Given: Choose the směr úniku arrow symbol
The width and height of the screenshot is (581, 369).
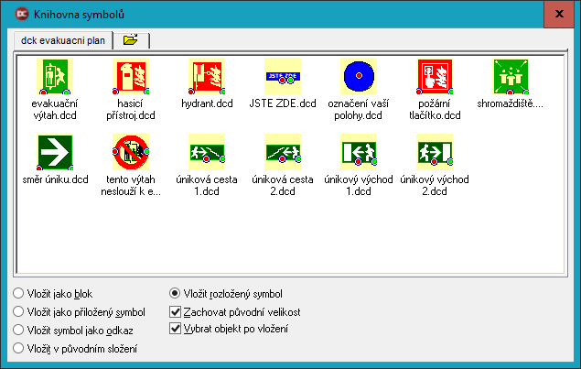Looking at the screenshot, I should point(53,150).
